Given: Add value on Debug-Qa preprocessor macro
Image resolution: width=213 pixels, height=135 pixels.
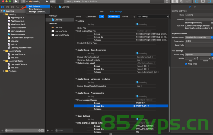Looking at the screenshot, I should coord(134,106).
